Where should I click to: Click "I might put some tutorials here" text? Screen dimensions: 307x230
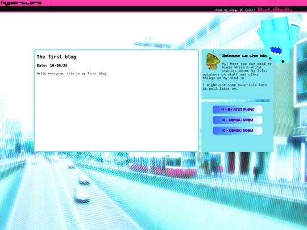pos(235,87)
